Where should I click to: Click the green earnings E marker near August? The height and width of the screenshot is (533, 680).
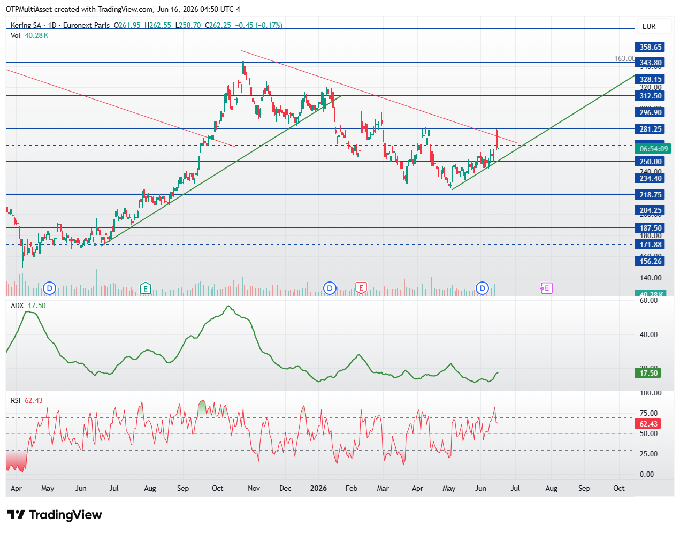pyautogui.click(x=145, y=288)
